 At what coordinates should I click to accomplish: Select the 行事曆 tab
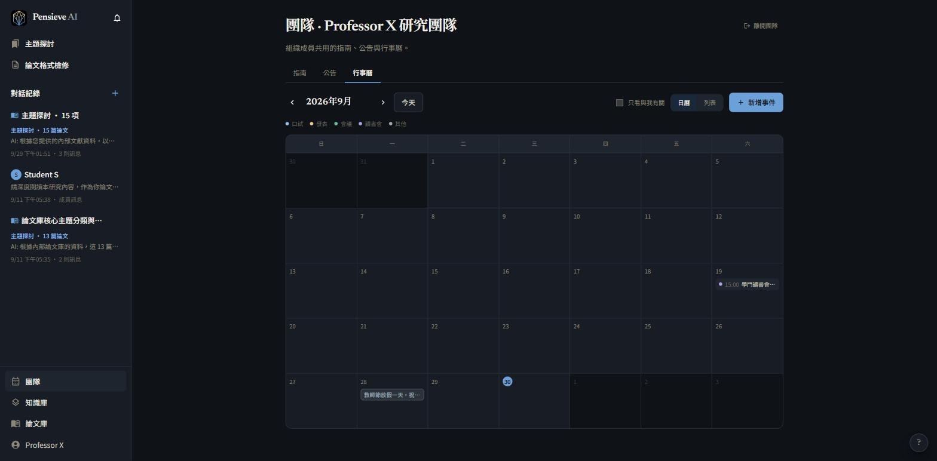pyautogui.click(x=363, y=73)
